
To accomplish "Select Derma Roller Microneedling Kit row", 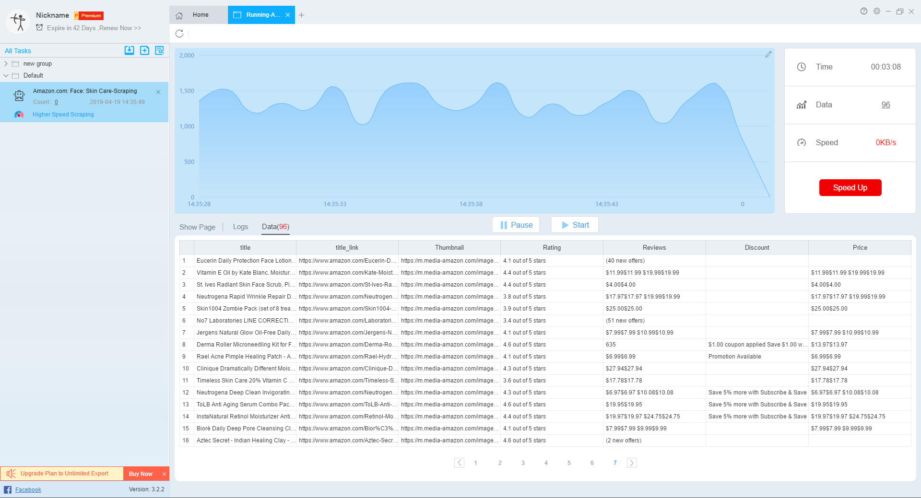I will [x=545, y=345].
